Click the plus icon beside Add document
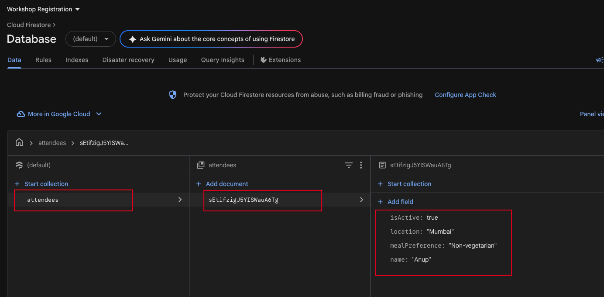The height and width of the screenshot is (297, 604). 199,184
